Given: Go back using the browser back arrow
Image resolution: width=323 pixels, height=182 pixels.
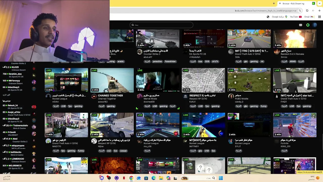Looking at the screenshot, I should (319, 11).
